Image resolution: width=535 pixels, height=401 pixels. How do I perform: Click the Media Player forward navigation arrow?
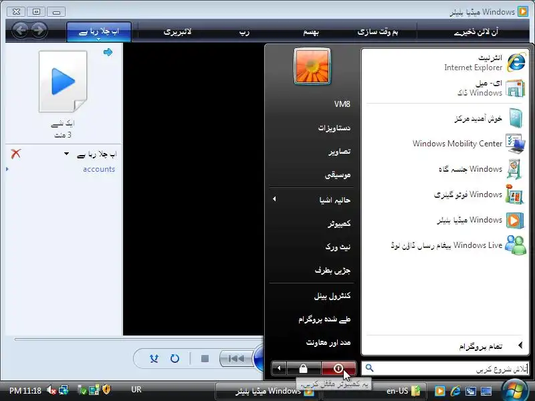(x=39, y=30)
